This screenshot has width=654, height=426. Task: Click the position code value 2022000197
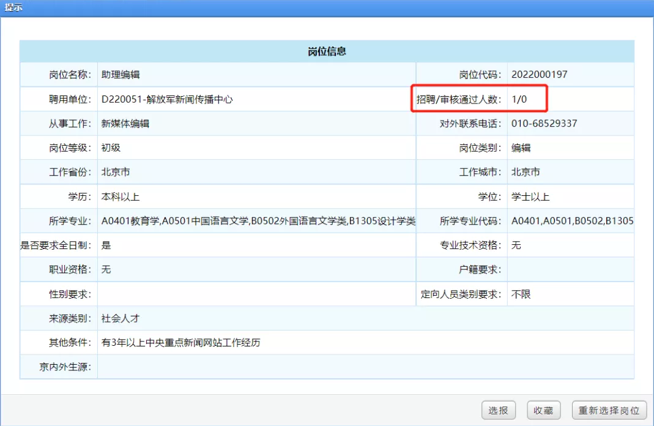(539, 75)
